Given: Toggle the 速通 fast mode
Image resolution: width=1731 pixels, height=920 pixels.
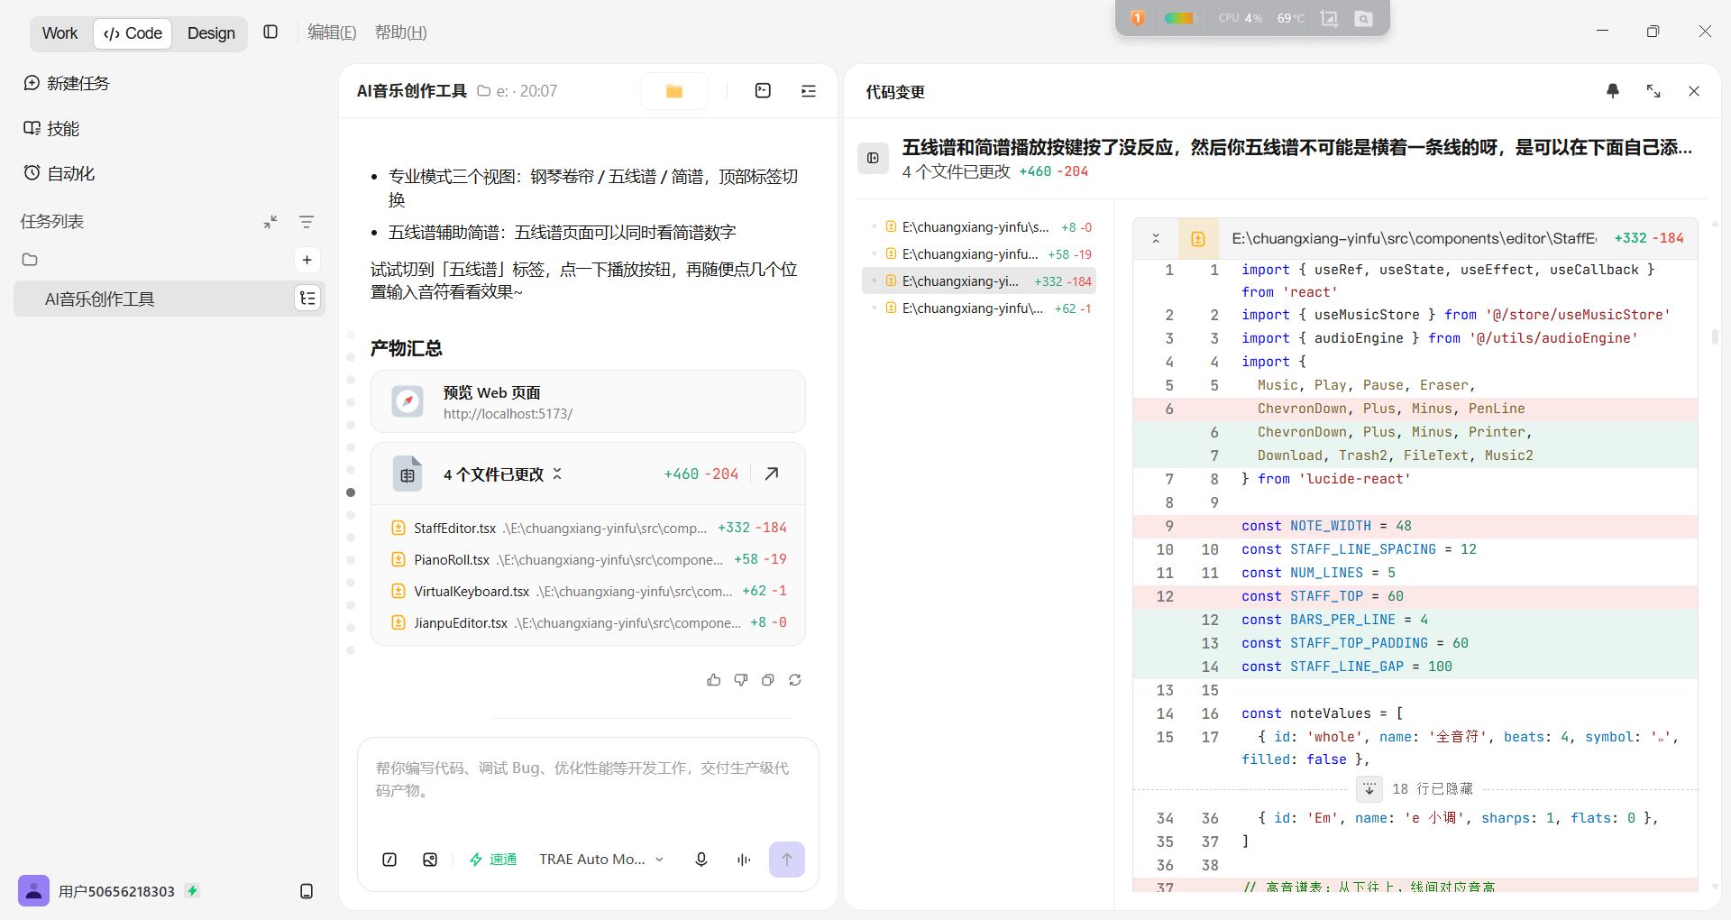Looking at the screenshot, I should tap(493, 860).
